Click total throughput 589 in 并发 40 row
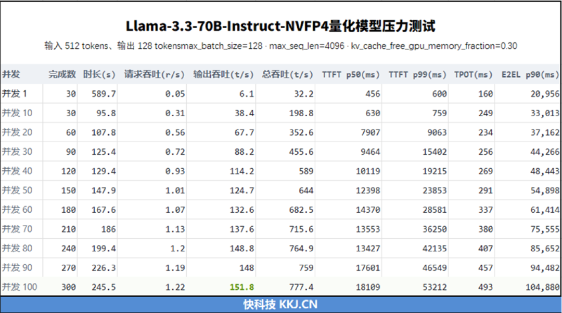 point(306,171)
